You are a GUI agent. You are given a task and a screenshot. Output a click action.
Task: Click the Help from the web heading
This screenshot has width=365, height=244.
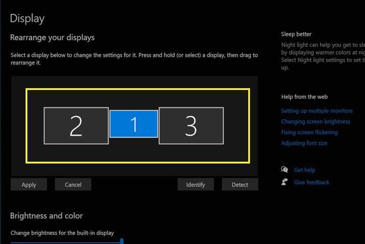click(304, 97)
